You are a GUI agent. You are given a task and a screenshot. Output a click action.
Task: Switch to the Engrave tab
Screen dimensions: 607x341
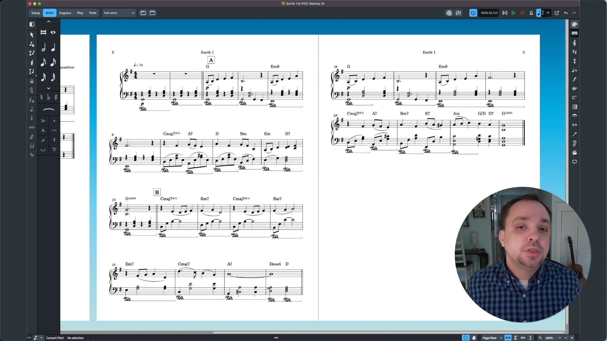click(x=65, y=13)
